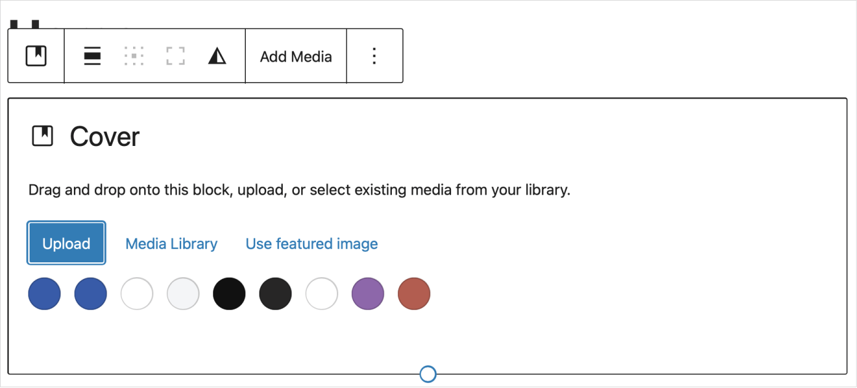
Task: Click Use featured image link
Action: [x=312, y=244]
